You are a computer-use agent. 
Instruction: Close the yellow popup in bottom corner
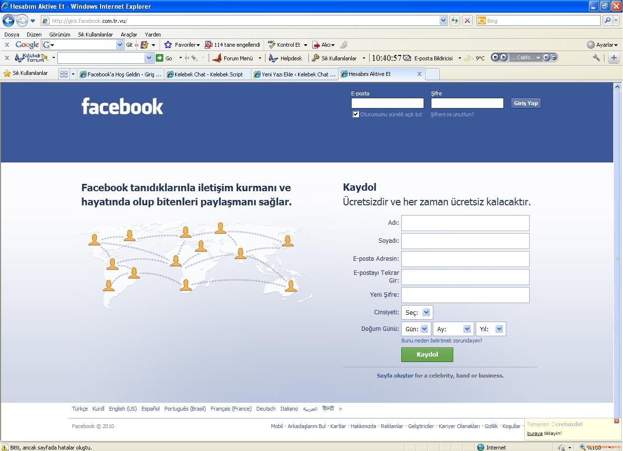click(617, 421)
